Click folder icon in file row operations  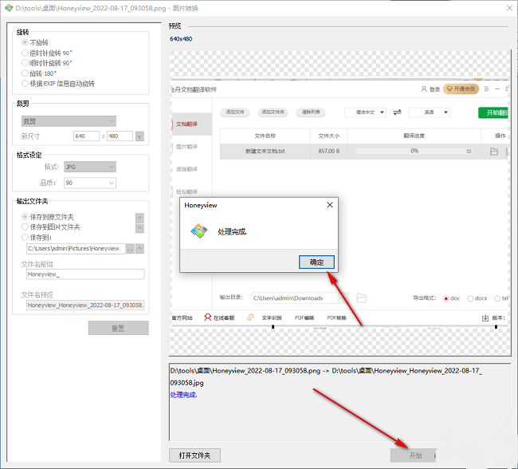494,152
